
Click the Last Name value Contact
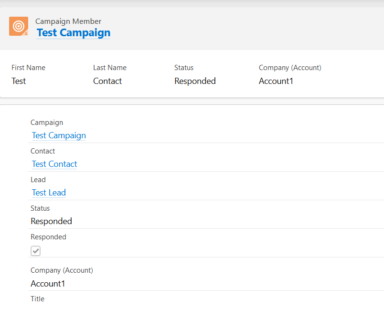[x=107, y=81]
